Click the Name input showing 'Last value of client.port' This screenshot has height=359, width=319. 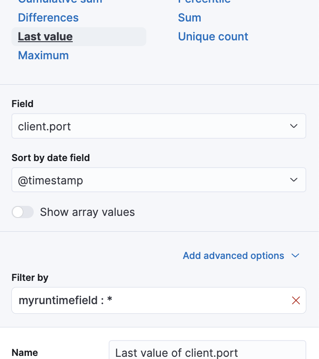[206, 352]
